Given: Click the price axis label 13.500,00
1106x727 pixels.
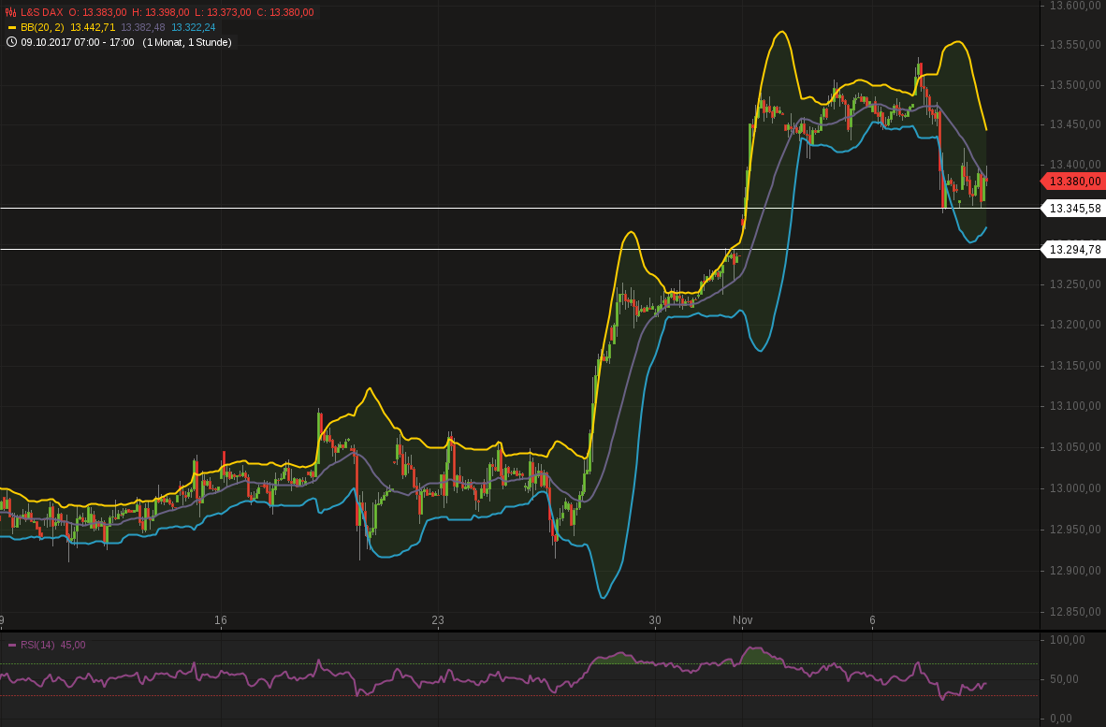Looking at the screenshot, I should coord(1075,85).
